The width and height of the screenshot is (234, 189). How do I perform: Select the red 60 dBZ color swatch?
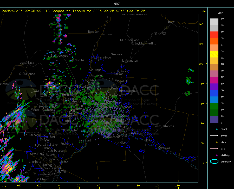pos(214,35)
